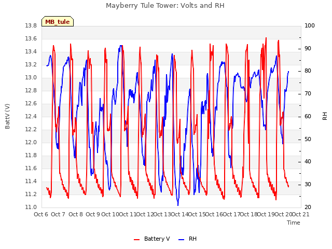Viewport: 332px width, 249px height.
Task: Click the 11.0 voltage tick label
Action: coord(31,207)
